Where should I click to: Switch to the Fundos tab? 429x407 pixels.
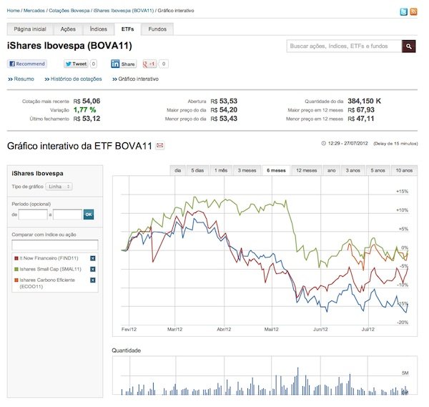tap(157, 29)
